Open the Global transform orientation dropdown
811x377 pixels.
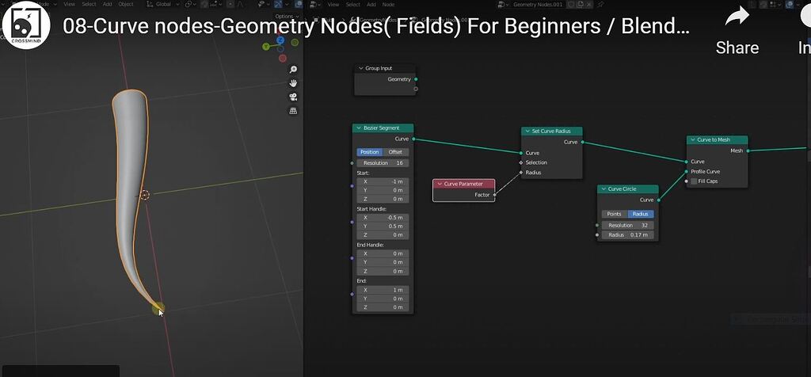(163, 4)
